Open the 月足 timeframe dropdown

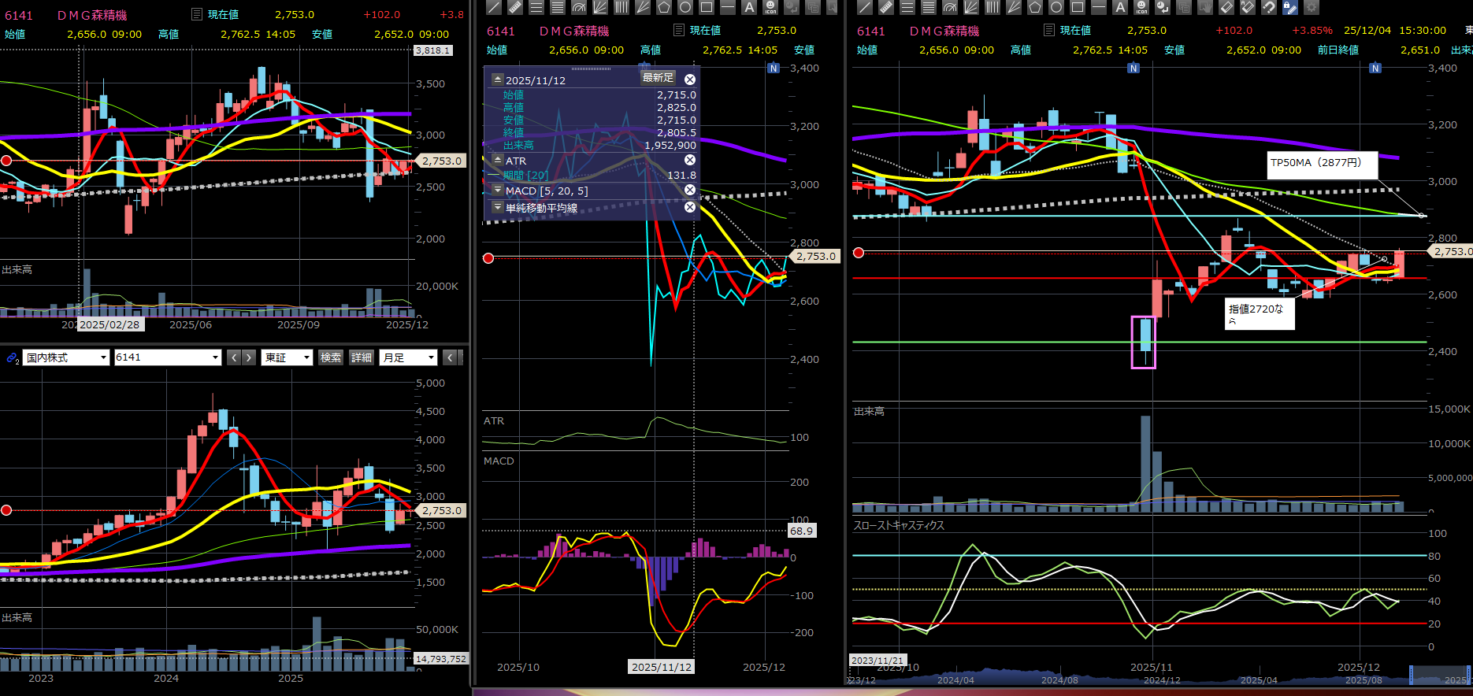tap(408, 357)
